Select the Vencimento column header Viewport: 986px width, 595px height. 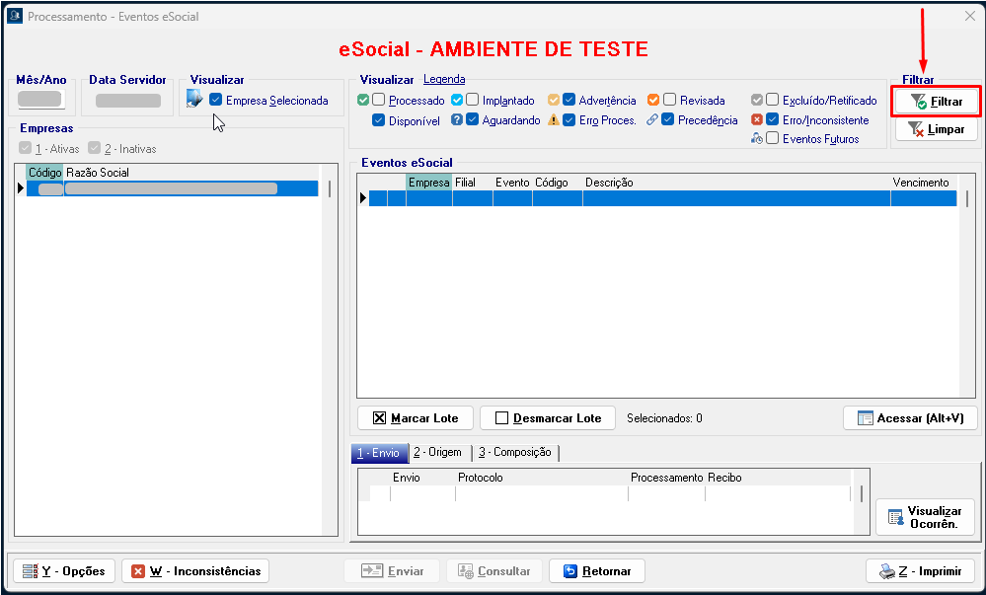[920, 183]
